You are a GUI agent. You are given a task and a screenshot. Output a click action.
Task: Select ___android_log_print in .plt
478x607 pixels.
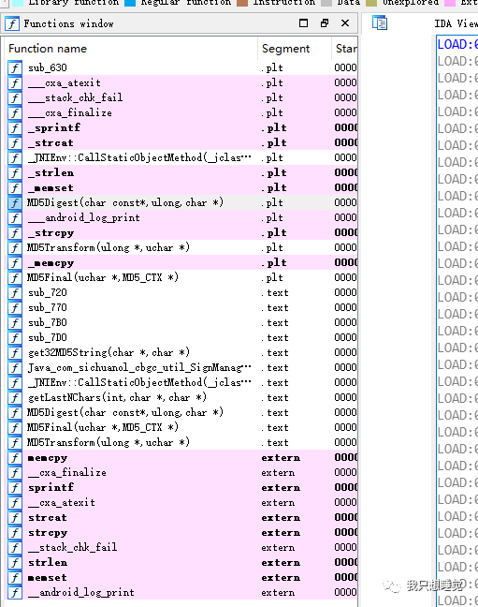coord(84,218)
